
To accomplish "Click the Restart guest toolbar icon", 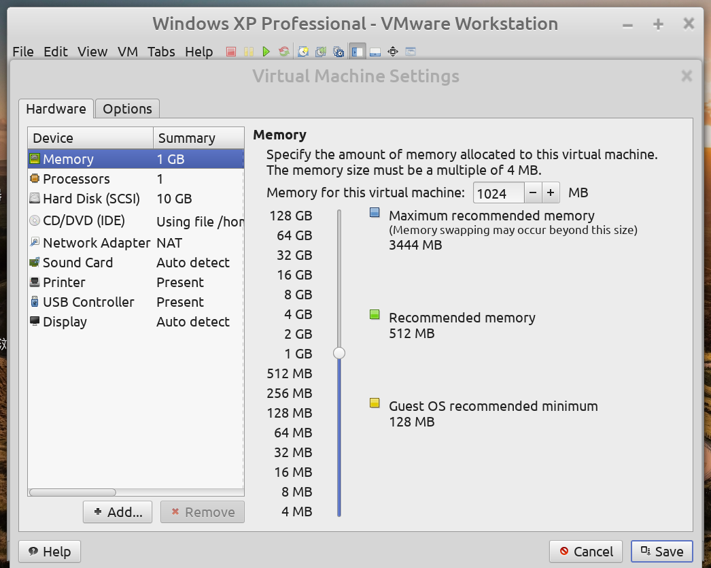I will click(x=284, y=52).
